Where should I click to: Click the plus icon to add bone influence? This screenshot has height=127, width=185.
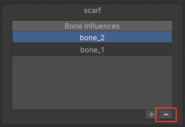[151, 115]
